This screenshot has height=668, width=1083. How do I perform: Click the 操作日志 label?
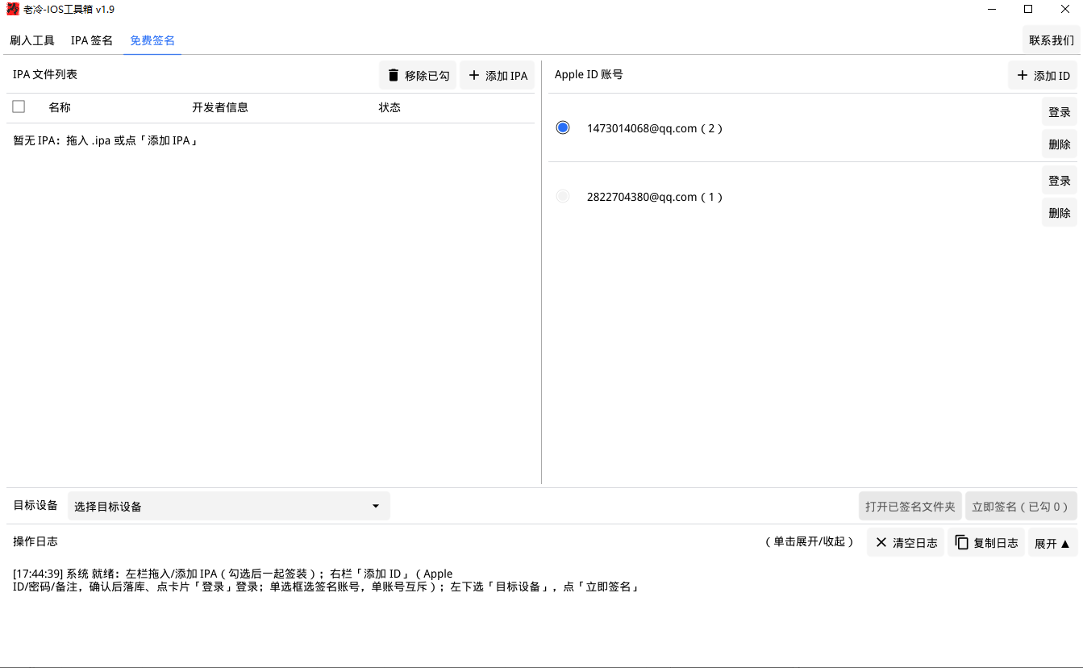click(35, 541)
